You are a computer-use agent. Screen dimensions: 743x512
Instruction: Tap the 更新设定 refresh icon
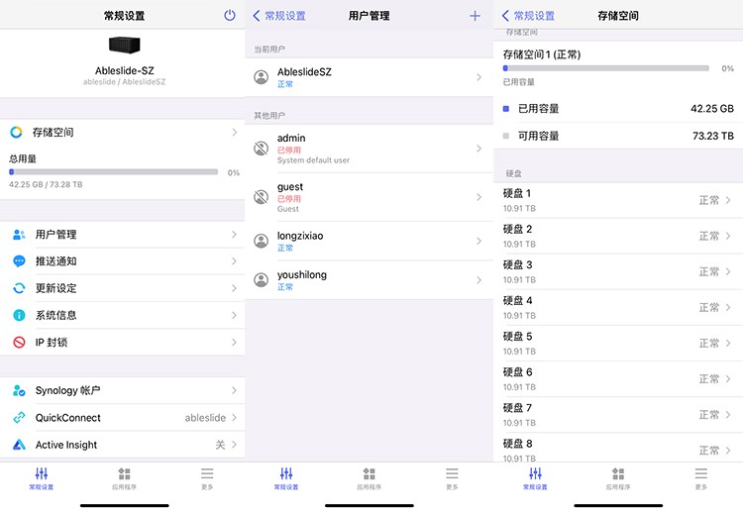point(19,288)
